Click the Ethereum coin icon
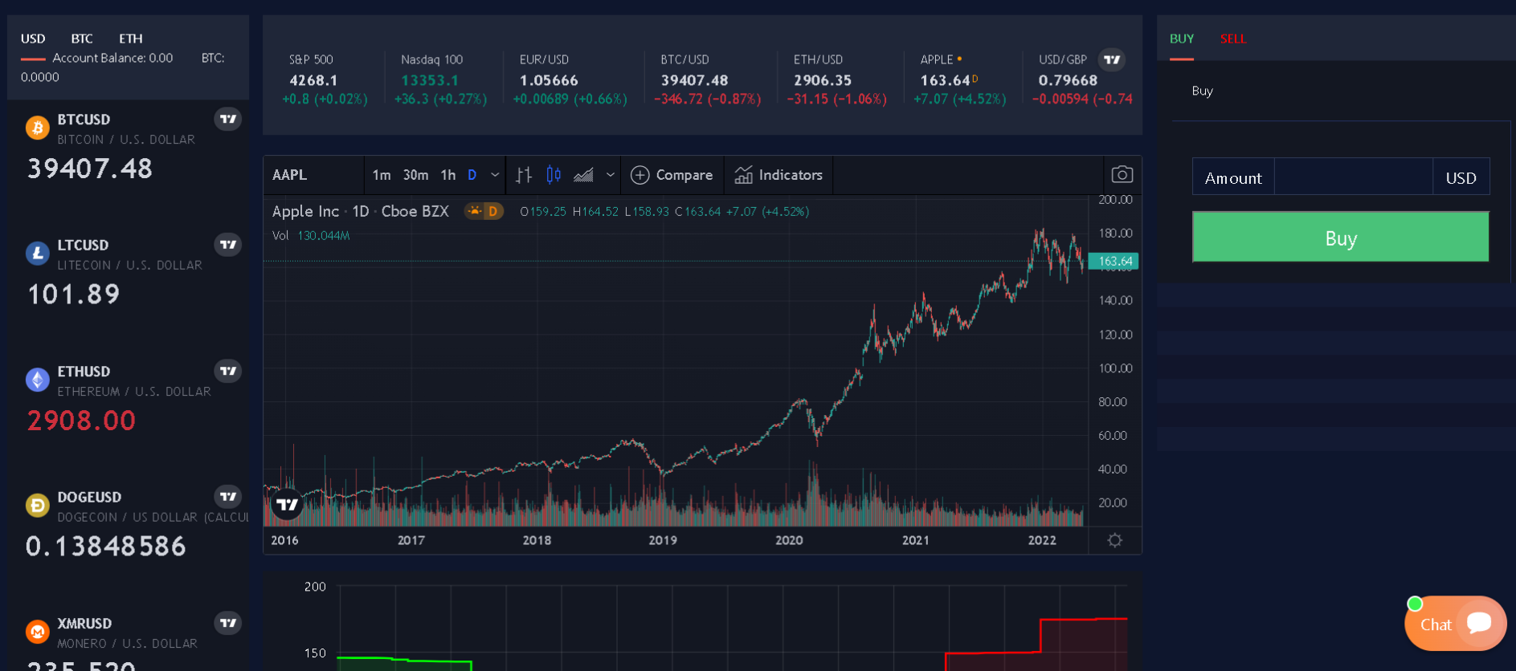The height and width of the screenshot is (671, 1516). [x=38, y=380]
